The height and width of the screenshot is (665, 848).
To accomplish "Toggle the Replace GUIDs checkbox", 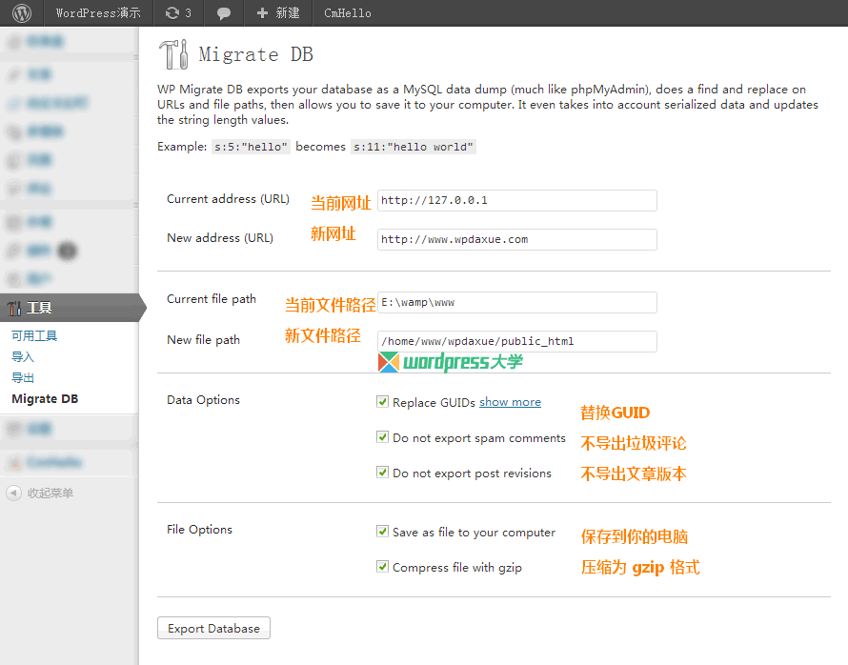I will pos(382,401).
